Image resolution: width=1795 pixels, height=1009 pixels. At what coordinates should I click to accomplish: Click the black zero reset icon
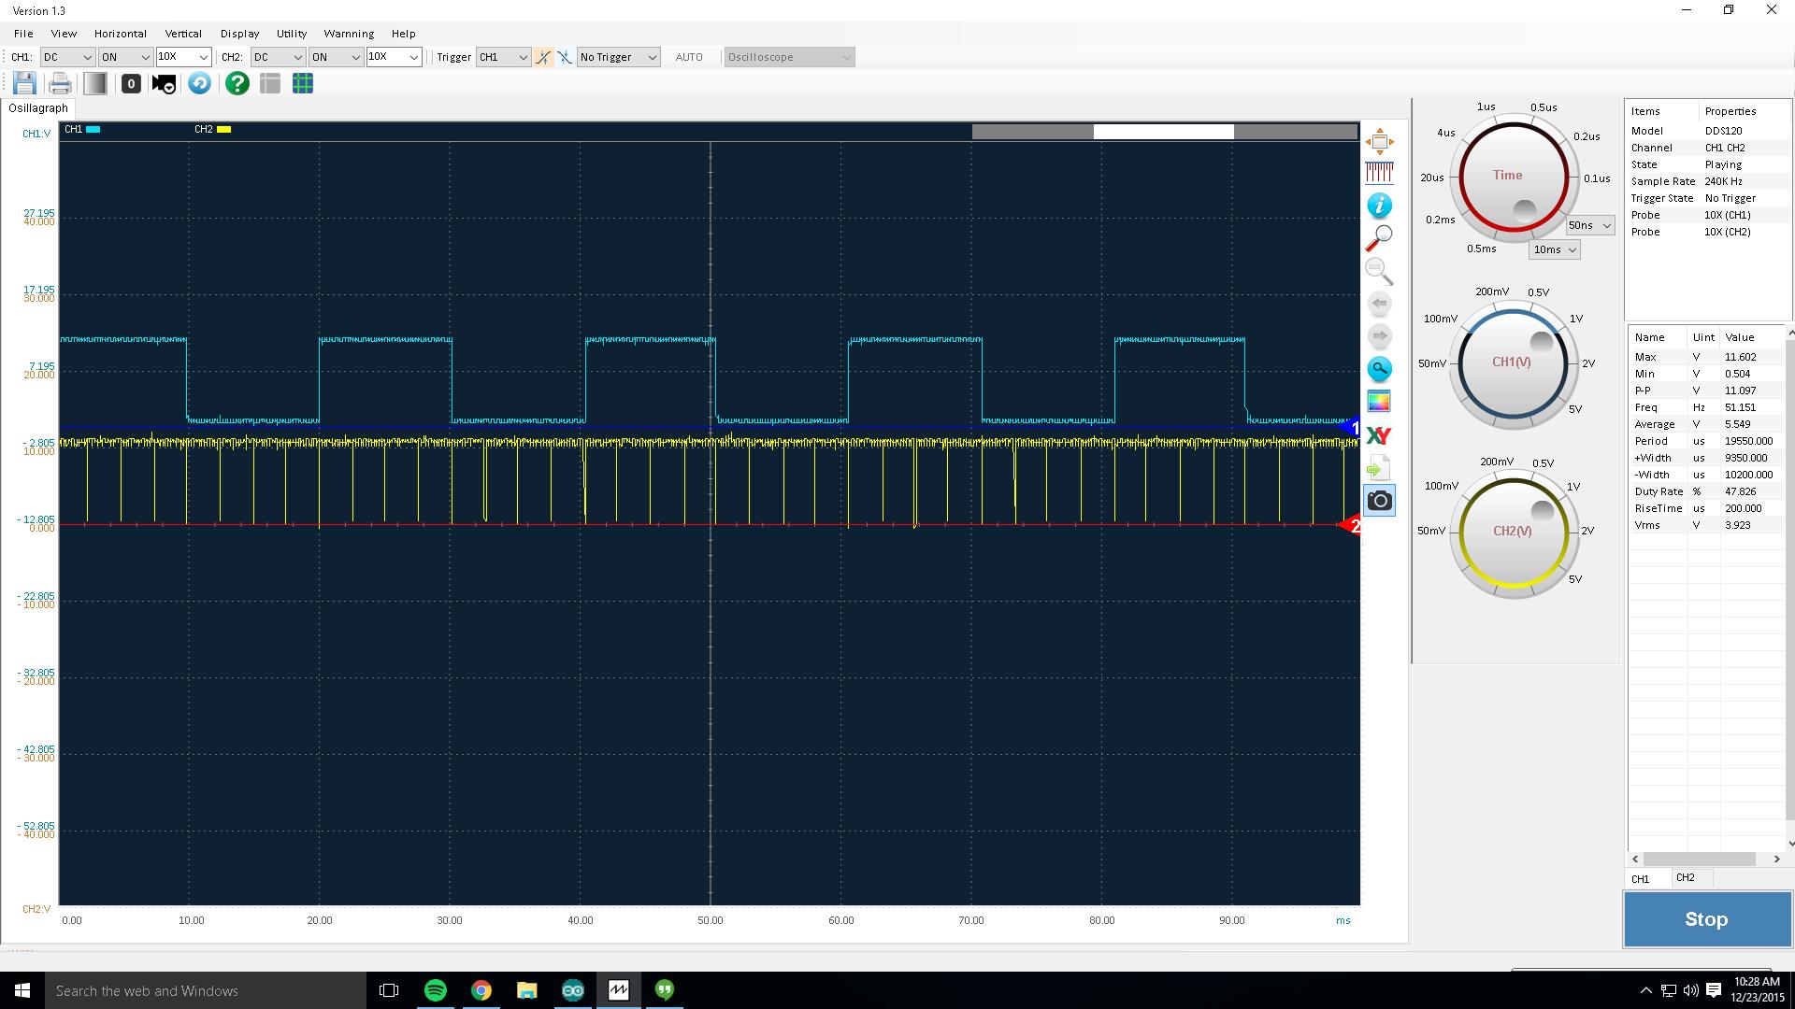point(131,84)
